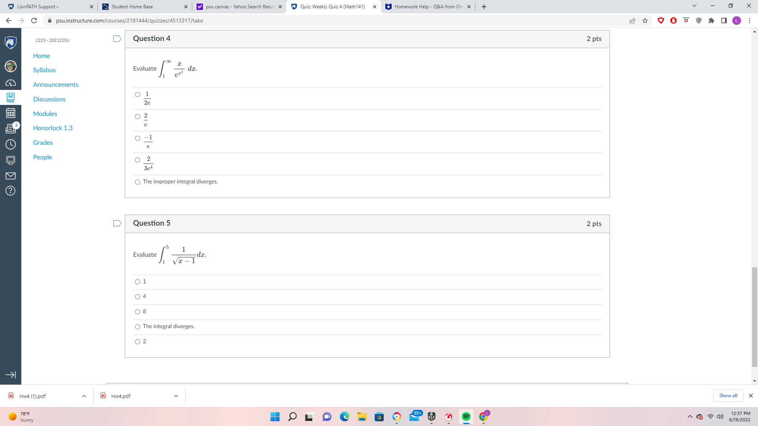Select the 1/(2e) answer for Question 4
The image size is (758, 426).
coord(137,94)
